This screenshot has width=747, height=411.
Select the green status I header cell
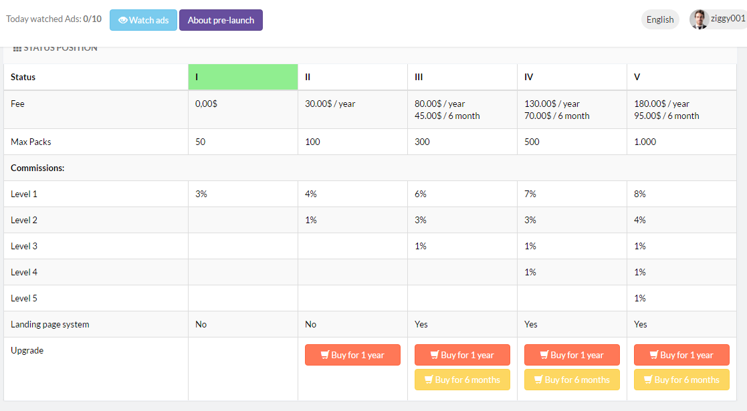(x=243, y=77)
